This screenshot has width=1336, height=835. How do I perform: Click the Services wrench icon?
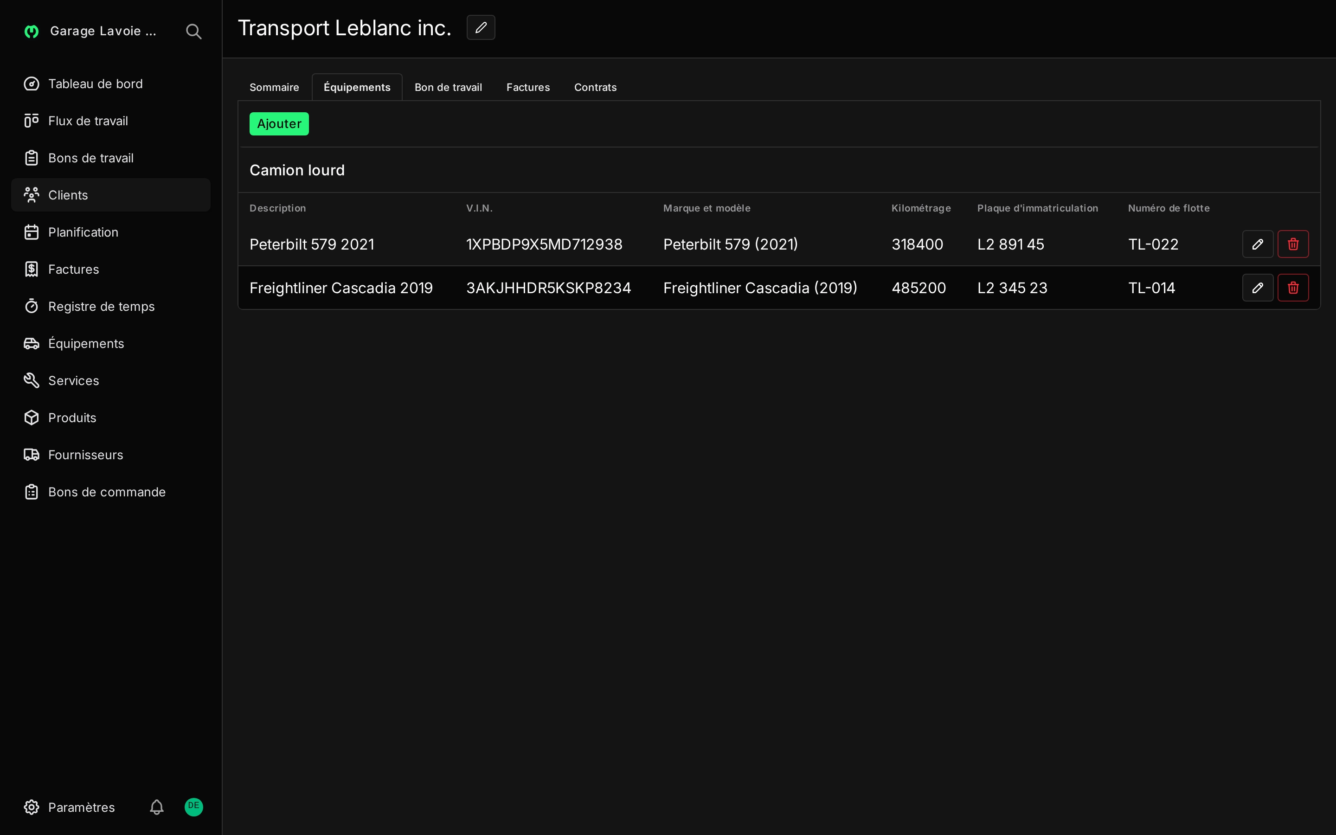[x=32, y=380]
